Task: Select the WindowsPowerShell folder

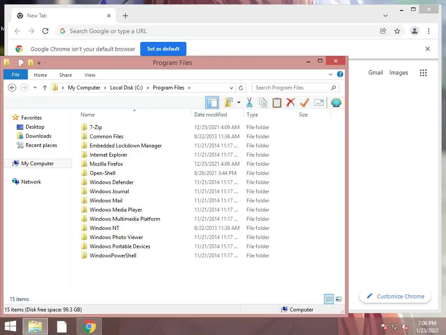Action: click(x=108, y=256)
